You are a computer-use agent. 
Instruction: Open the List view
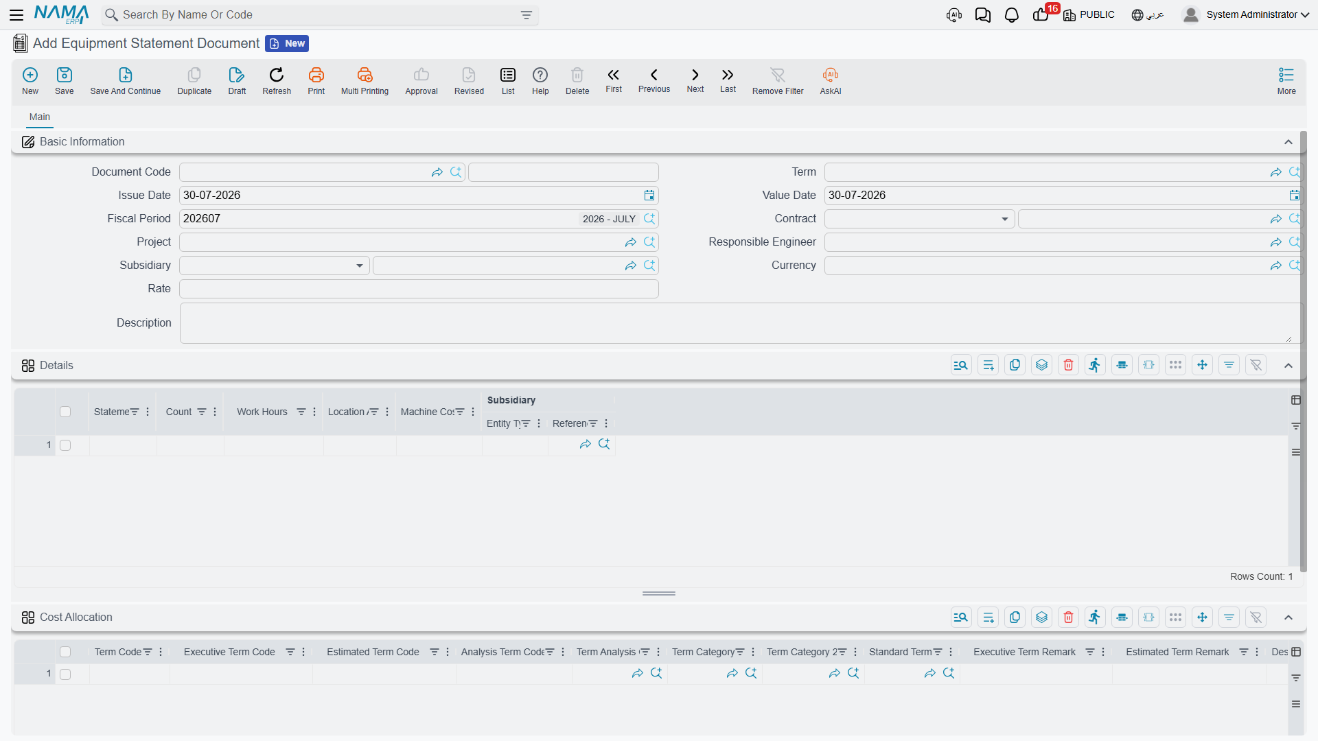click(x=508, y=80)
